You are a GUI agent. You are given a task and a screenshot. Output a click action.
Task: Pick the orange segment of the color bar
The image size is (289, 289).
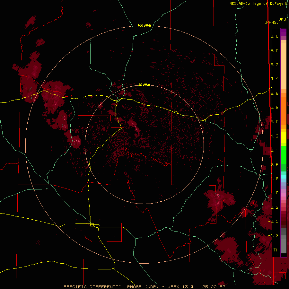tap(284, 110)
